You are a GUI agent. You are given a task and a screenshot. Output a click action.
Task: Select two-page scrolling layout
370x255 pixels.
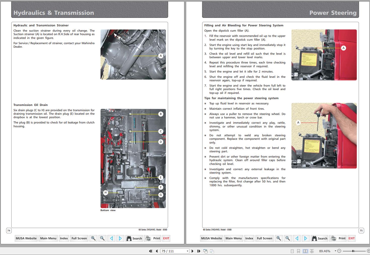point(312,251)
